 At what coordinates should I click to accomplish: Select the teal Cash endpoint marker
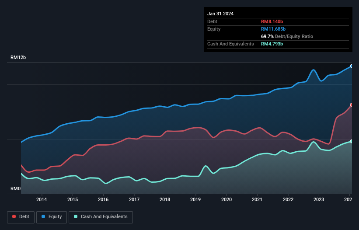[352, 141]
